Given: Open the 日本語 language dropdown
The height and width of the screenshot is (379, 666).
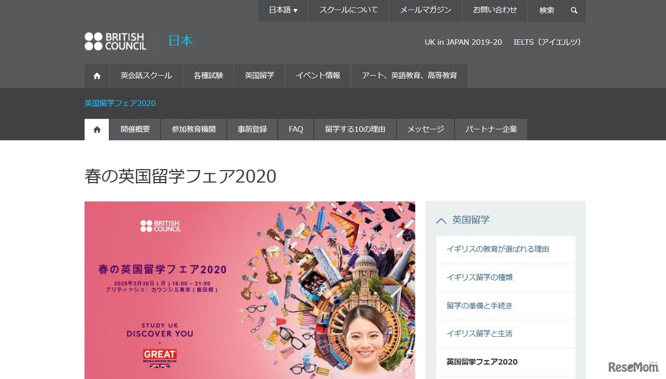Looking at the screenshot, I should pyautogui.click(x=283, y=10).
